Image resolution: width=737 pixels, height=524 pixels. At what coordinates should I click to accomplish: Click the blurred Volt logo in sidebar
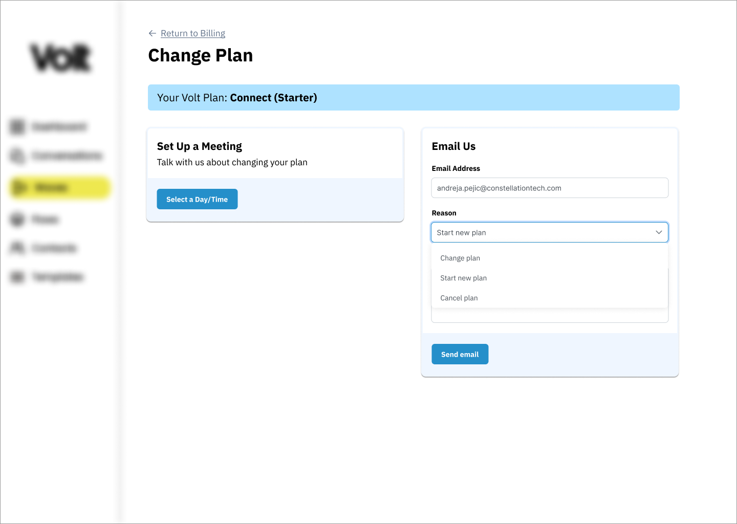tap(61, 57)
